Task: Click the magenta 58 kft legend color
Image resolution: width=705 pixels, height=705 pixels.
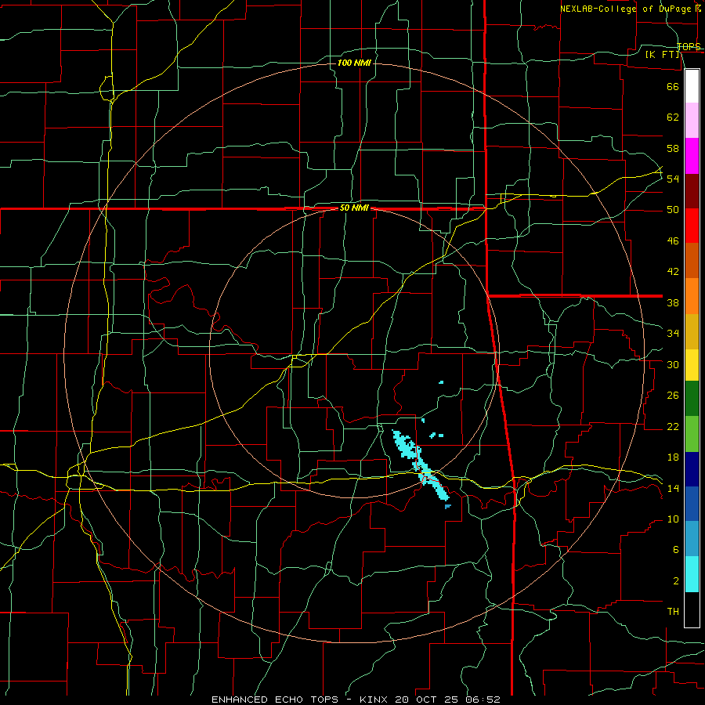Action: [692, 156]
